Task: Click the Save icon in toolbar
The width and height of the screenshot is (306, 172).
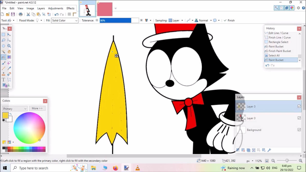Action: [13, 14]
